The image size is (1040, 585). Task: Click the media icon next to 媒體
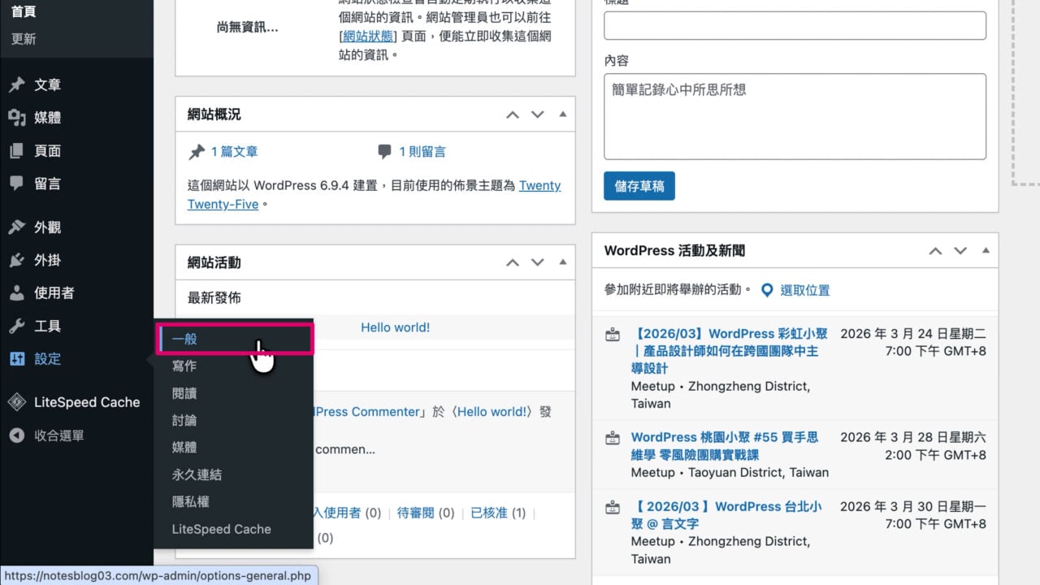(17, 118)
